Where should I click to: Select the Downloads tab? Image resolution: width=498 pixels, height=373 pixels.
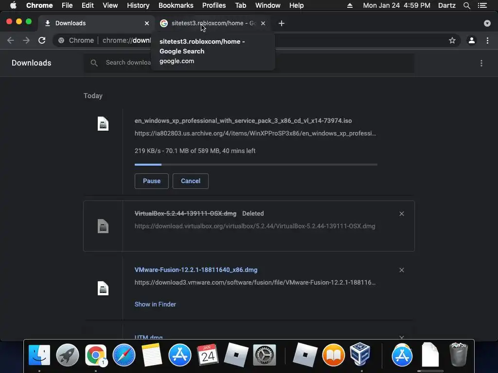point(97,23)
